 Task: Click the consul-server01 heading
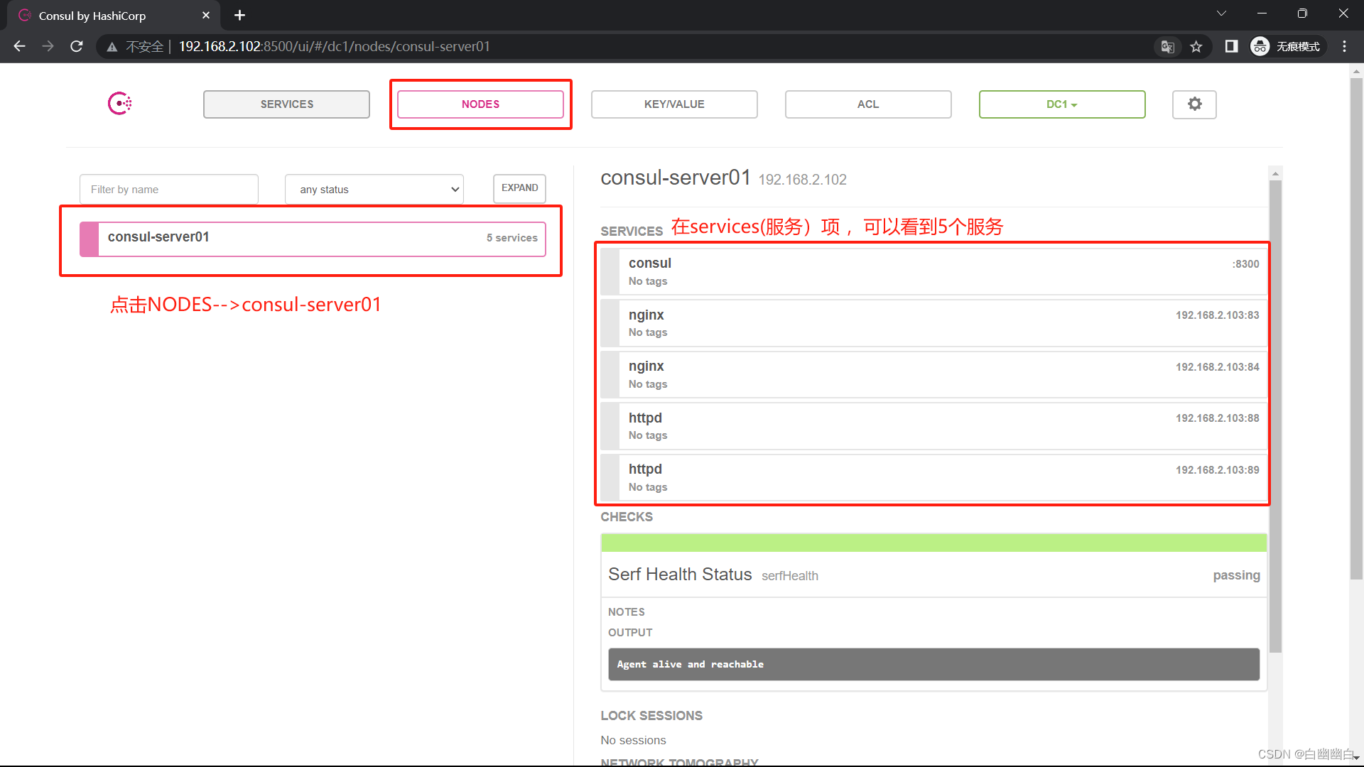coord(676,178)
